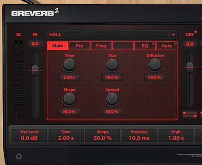Screen dimensions: 202x165
Task: Click the upper mini slider below DRY fader
Action: 190,113
